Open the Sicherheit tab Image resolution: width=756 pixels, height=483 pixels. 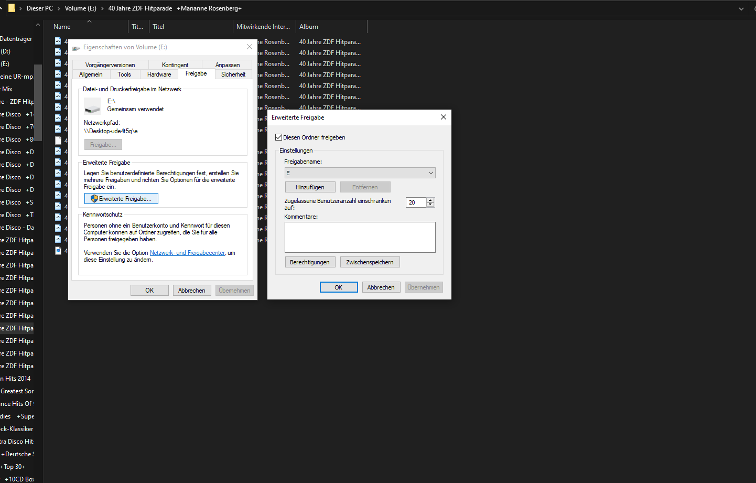[233, 74]
